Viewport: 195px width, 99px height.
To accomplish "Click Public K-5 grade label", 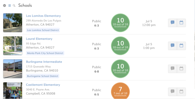I will pos(97,92).
